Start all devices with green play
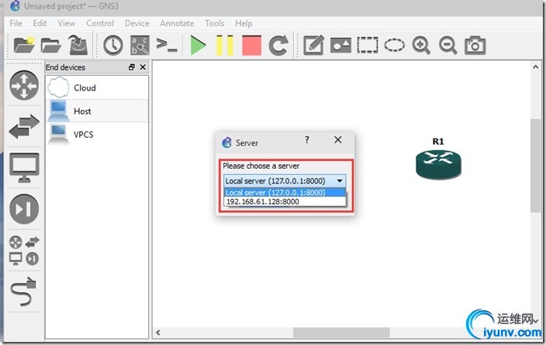This screenshot has height=345, width=546. [198, 46]
